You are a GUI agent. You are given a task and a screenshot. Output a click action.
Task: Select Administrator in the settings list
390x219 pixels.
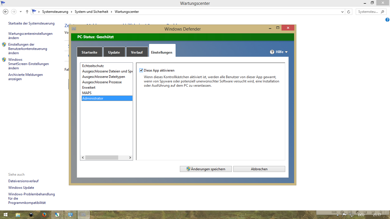click(107, 98)
